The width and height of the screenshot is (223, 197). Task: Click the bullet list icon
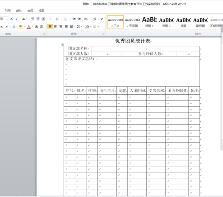(50, 19)
